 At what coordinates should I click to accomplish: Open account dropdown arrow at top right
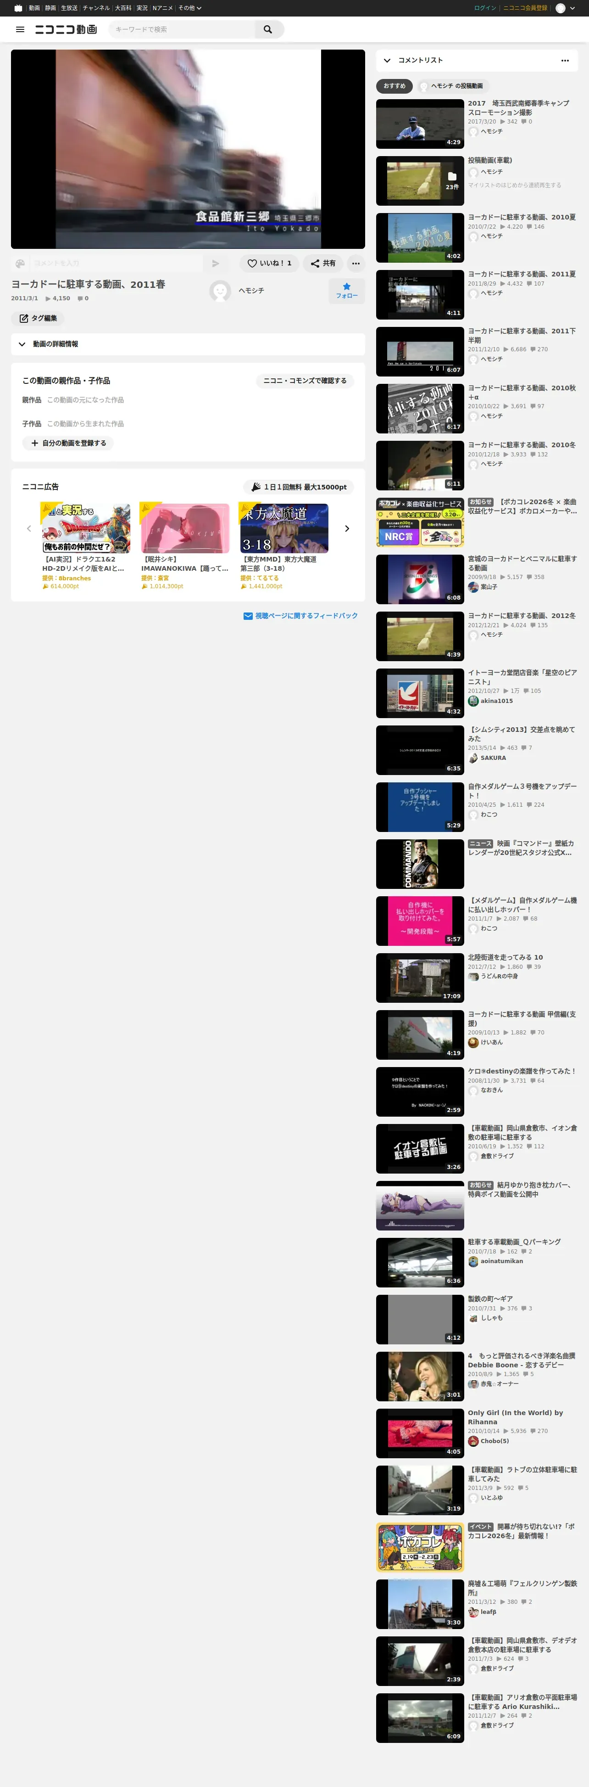pyautogui.click(x=572, y=8)
